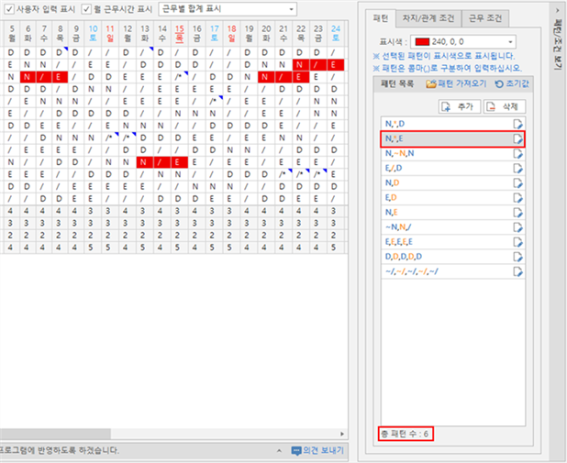The width and height of the screenshot is (567, 463).
Task: Click edit icon for N,*,D pattern
Action: [x=518, y=124]
